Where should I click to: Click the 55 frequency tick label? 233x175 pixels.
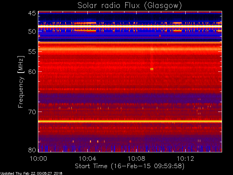32,52
